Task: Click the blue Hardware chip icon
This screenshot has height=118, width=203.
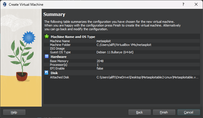Action: click(47, 56)
